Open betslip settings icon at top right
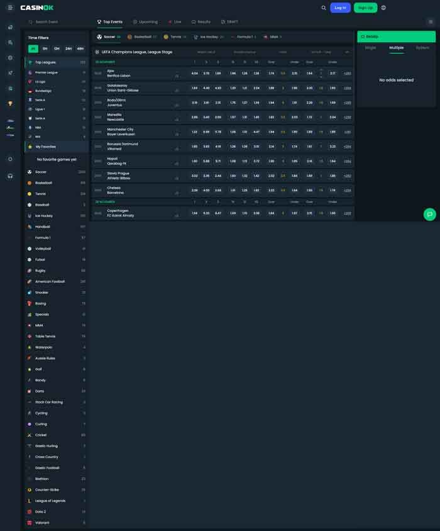 430,21
